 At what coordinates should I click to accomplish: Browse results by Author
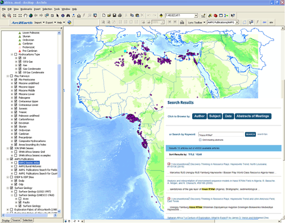click(x=199, y=116)
